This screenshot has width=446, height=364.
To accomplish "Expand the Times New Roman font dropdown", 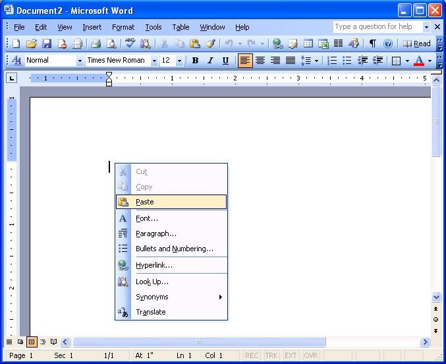I will (154, 61).
